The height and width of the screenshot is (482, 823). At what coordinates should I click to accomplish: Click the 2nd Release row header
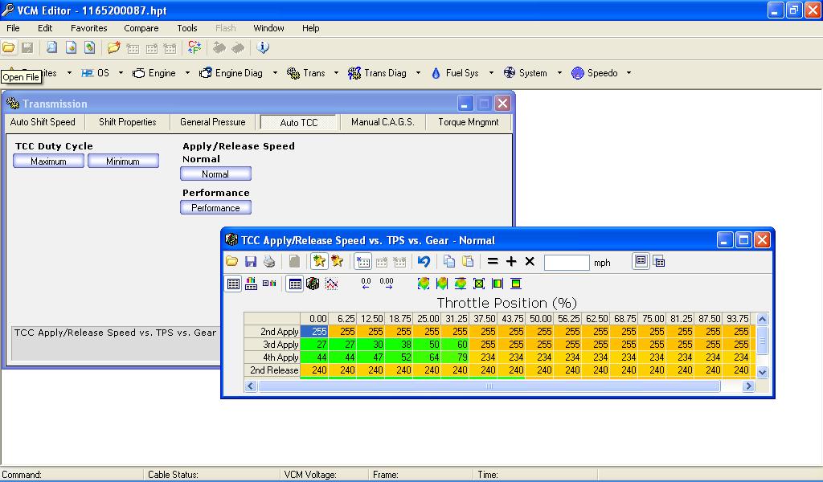[x=272, y=370]
